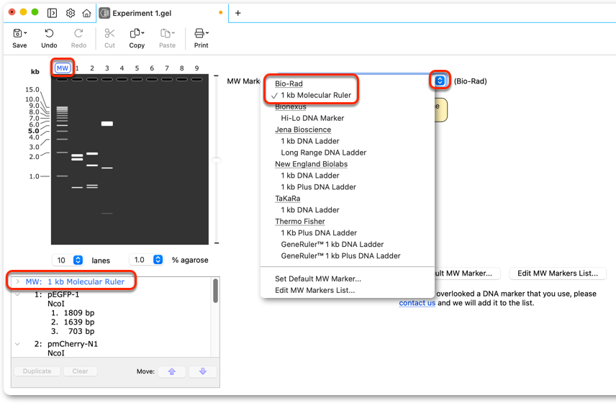Choose Jena Bioscience 1 kb DNA Ladder
Screen dimensions: 616x403
(310, 141)
